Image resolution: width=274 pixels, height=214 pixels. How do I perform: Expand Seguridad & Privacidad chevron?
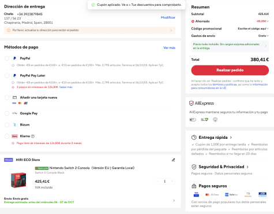click(x=247, y=167)
